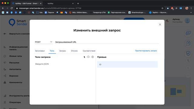This screenshot has width=194, height=109.
Task: Open Инструменты роста in sidebar
Action: coord(19,96)
